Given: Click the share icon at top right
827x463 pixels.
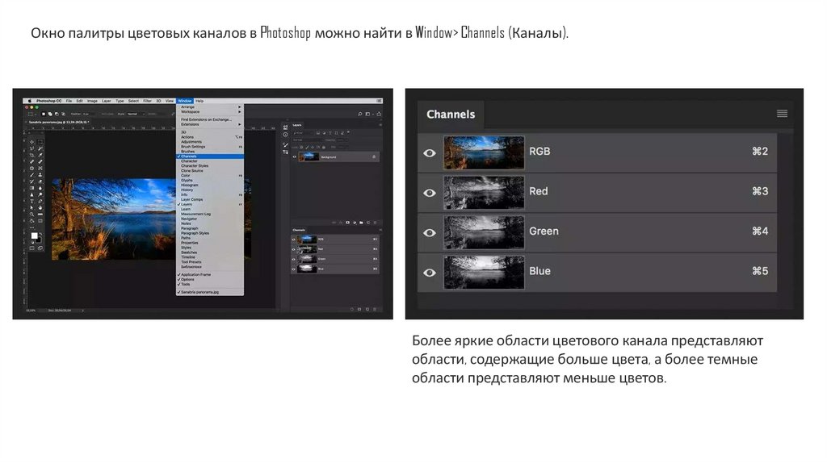Looking at the screenshot, I should [x=379, y=114].
